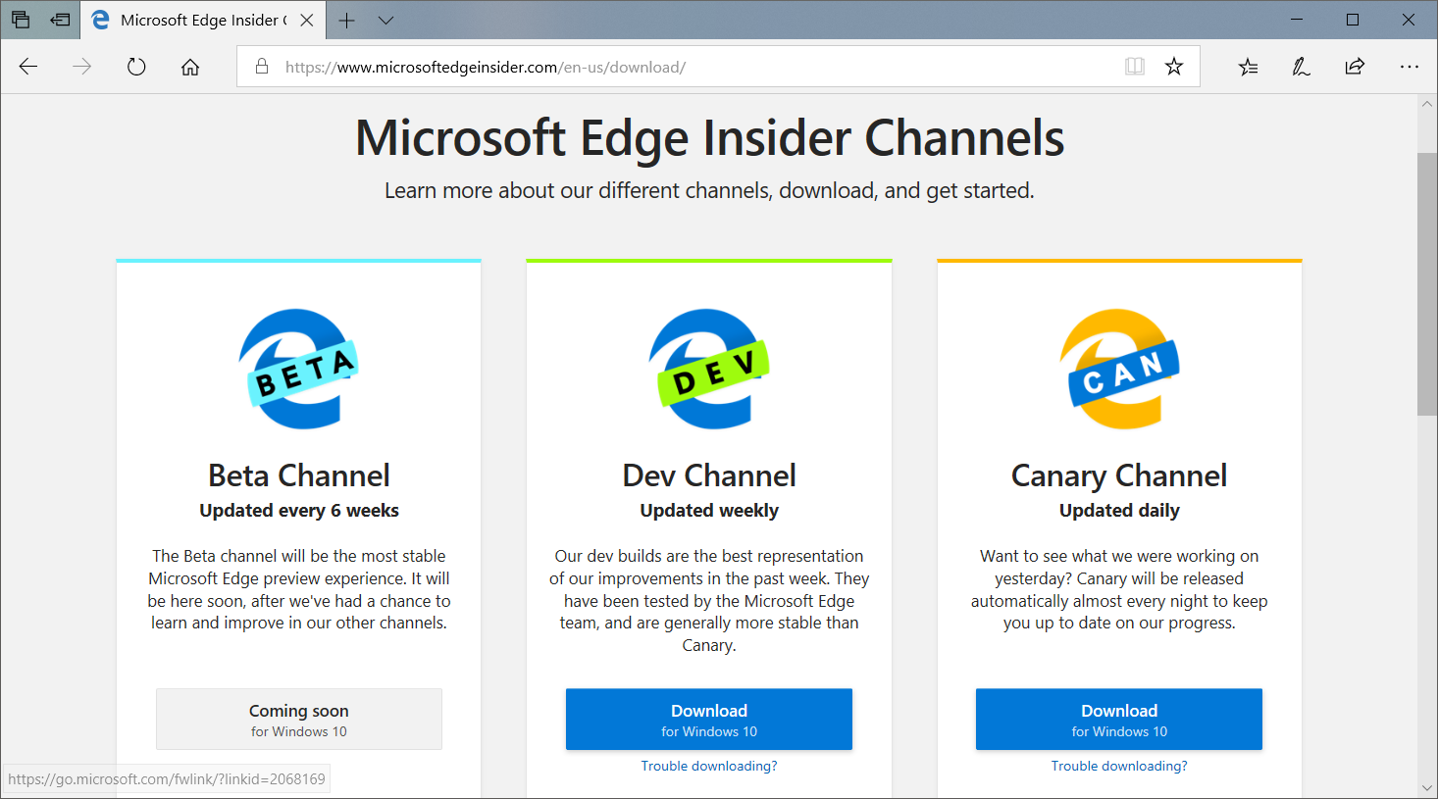Show tab previews chevron
The height and width of the screenshot is (799, 1438).
[x=385, y=20]
